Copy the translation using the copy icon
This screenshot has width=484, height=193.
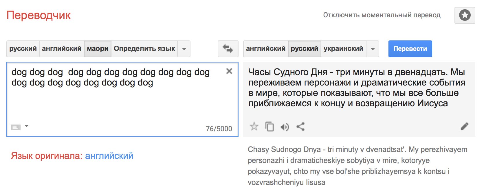[269, 127]
